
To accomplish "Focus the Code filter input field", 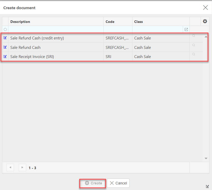I will (x=118, y=30).
